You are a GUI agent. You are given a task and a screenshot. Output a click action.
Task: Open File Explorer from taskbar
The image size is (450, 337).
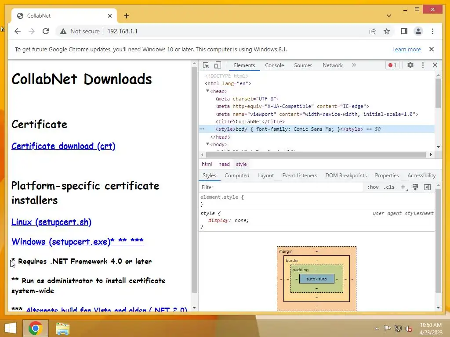[x=62, y=328]
